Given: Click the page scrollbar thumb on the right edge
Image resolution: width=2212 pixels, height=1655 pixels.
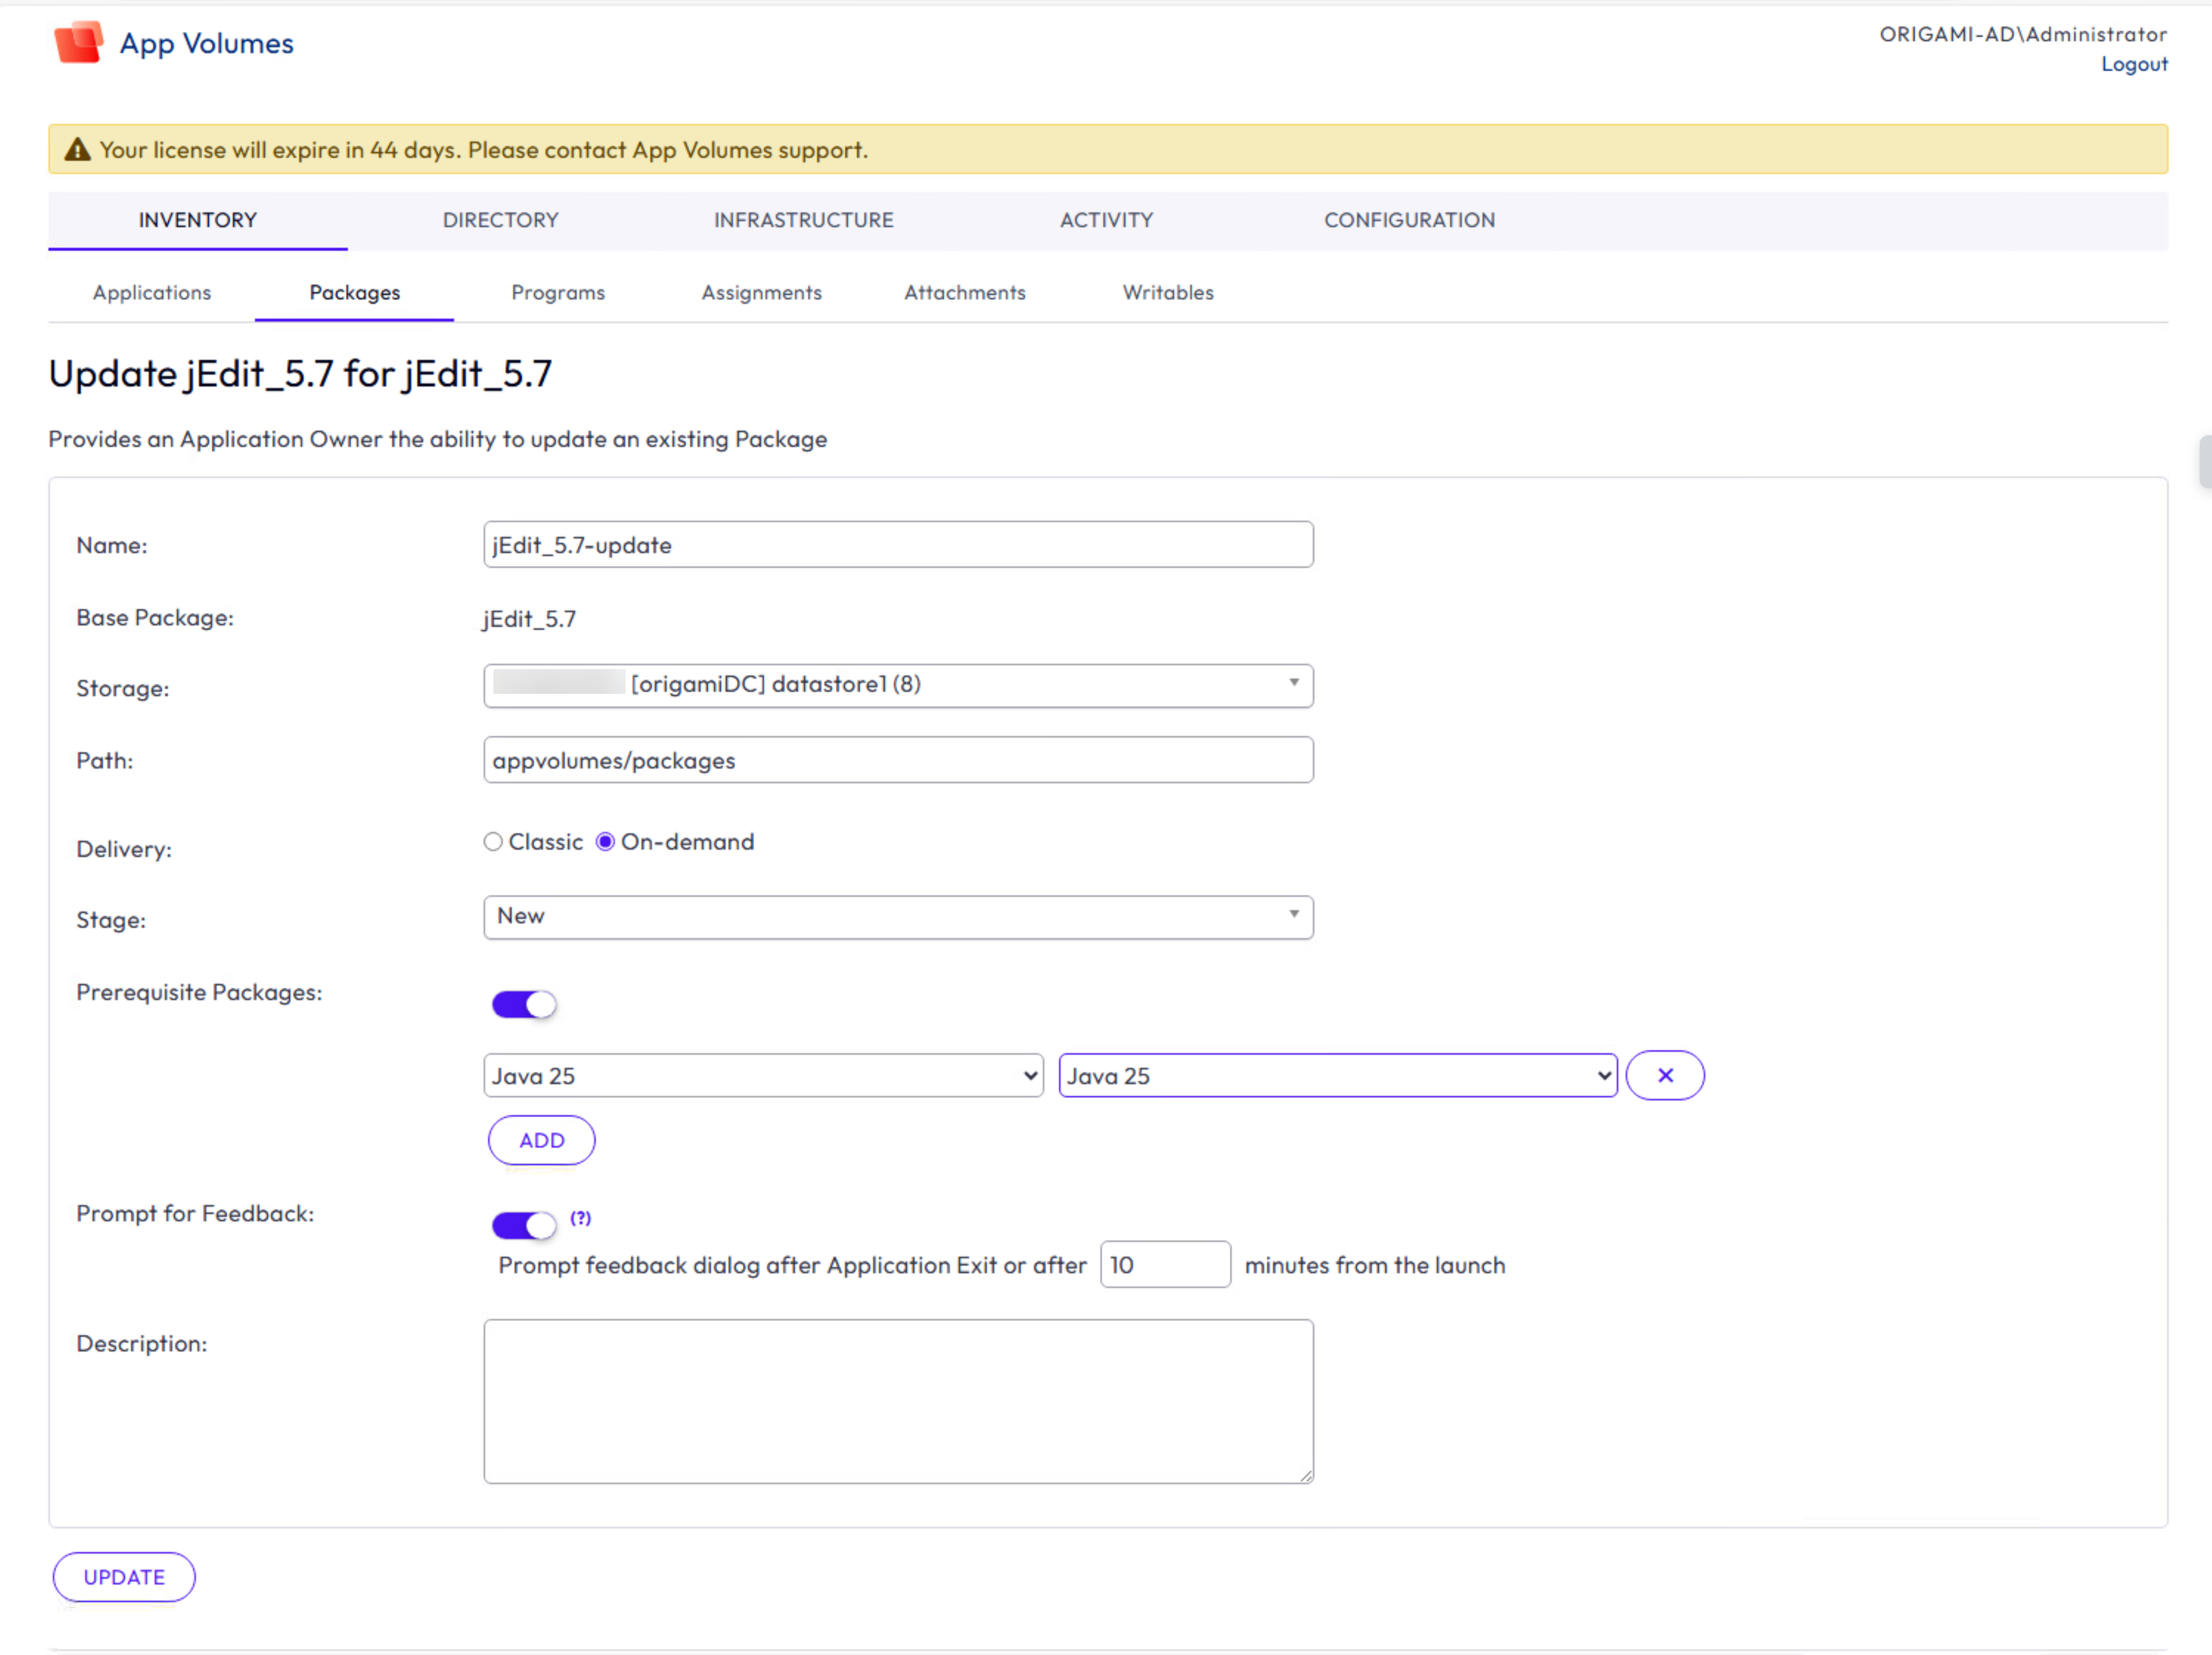Looking at the screenshot, I should 2205,462.
